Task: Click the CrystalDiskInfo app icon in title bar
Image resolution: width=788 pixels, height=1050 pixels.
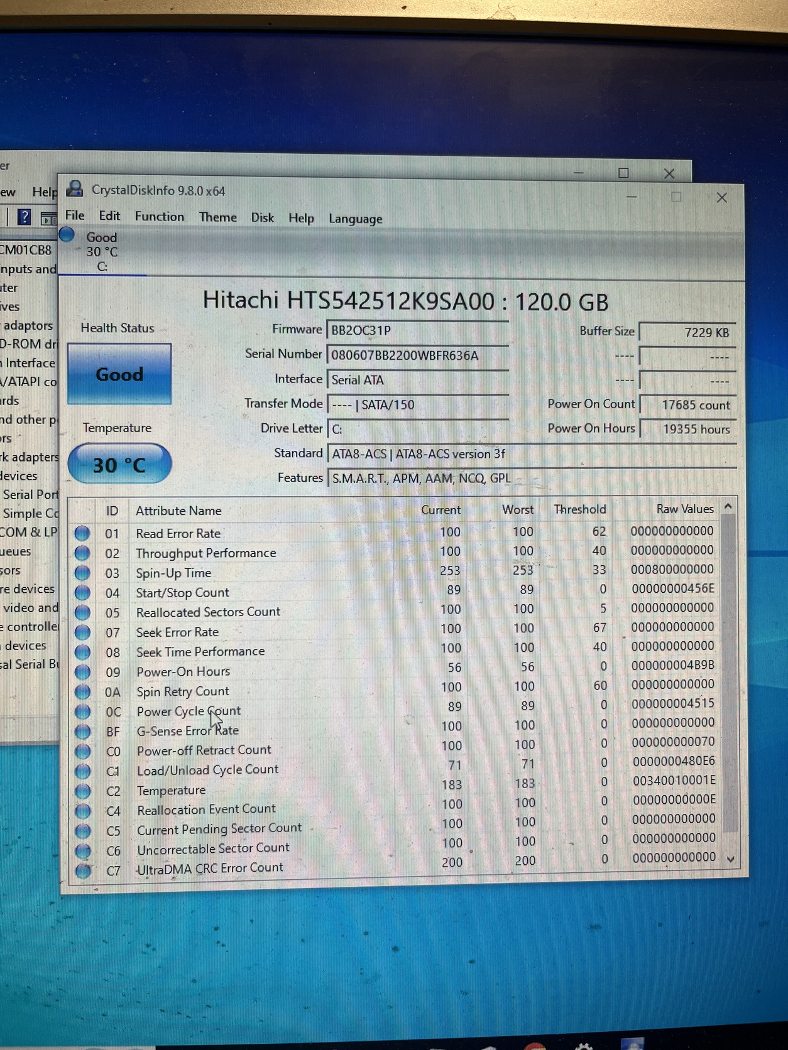Action: 75,188
